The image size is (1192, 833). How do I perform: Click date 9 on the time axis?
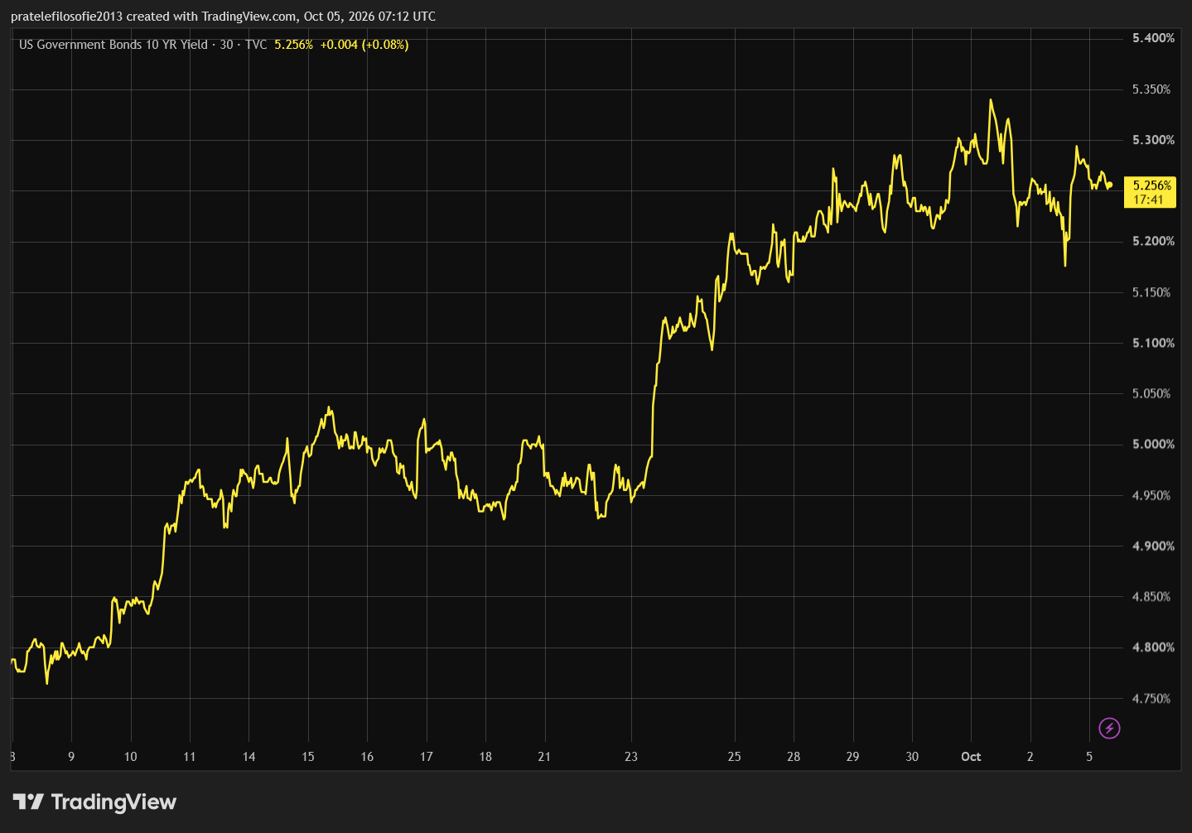(71, 757)
